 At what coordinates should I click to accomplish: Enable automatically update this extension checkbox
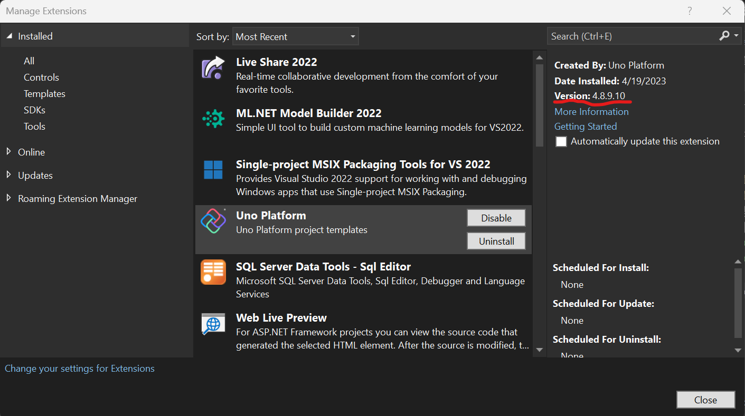561,141
